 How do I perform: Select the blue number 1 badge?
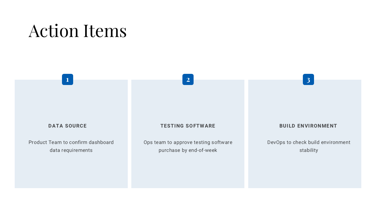68,79
